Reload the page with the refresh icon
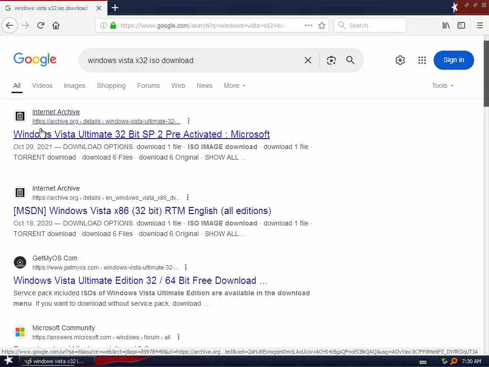489x367 pixels. [41, 26]
